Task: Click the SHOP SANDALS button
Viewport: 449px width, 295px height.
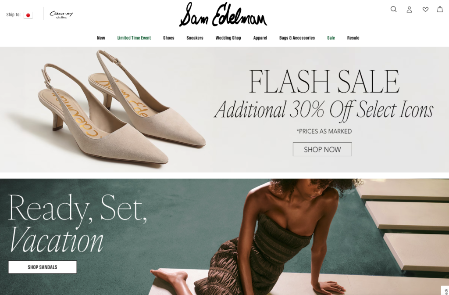Action: coord(43,267)
